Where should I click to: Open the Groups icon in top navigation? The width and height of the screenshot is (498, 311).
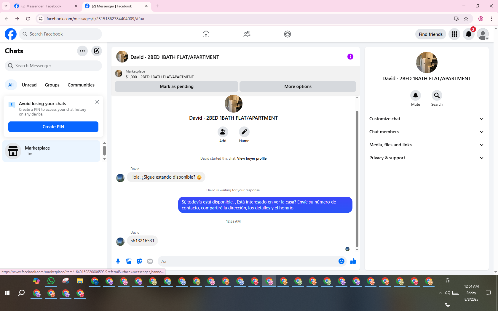coord(288,34)
